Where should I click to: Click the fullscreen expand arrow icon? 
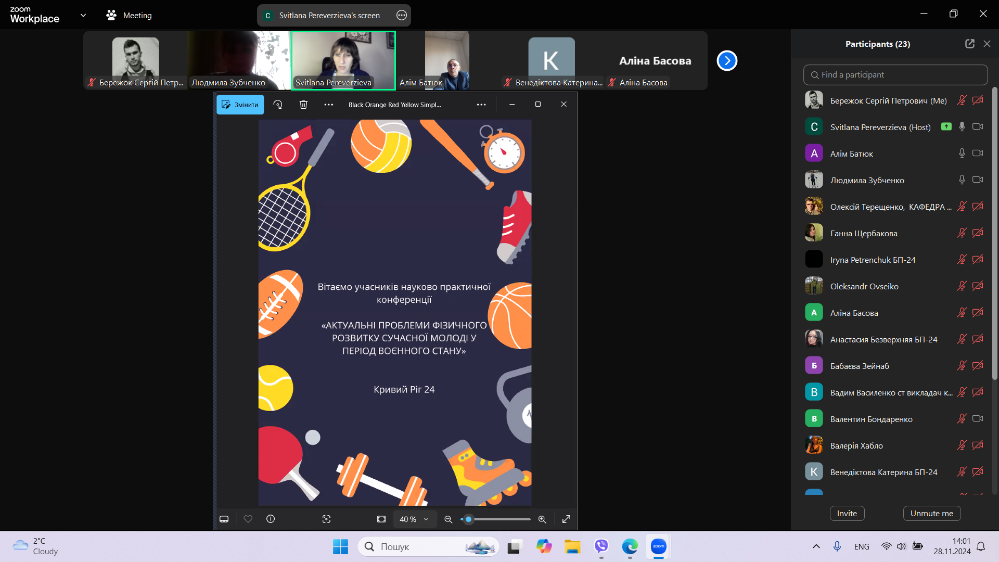click(x=566, y=519)
